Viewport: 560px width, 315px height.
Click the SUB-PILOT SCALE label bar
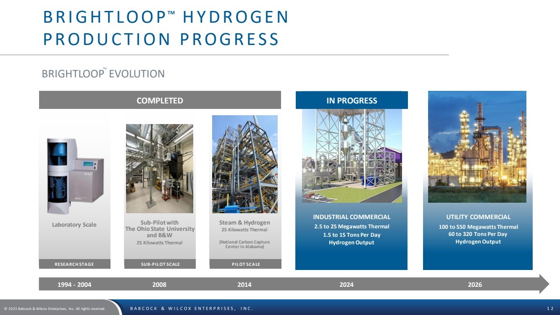(x=160, y=264)
